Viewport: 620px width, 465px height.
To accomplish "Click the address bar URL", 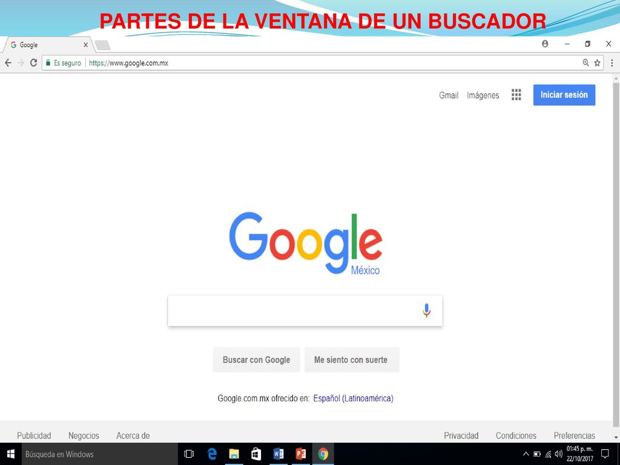I will [x=128, y=63].
